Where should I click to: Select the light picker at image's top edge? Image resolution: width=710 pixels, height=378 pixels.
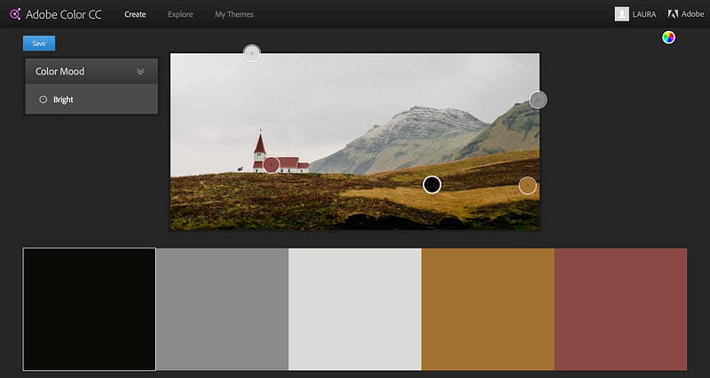tap(252, 53)
